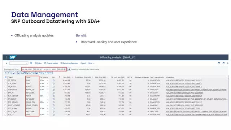231x130 pixels.
Task: Click Cancel in the toolbar
Action: pos(83,63)
